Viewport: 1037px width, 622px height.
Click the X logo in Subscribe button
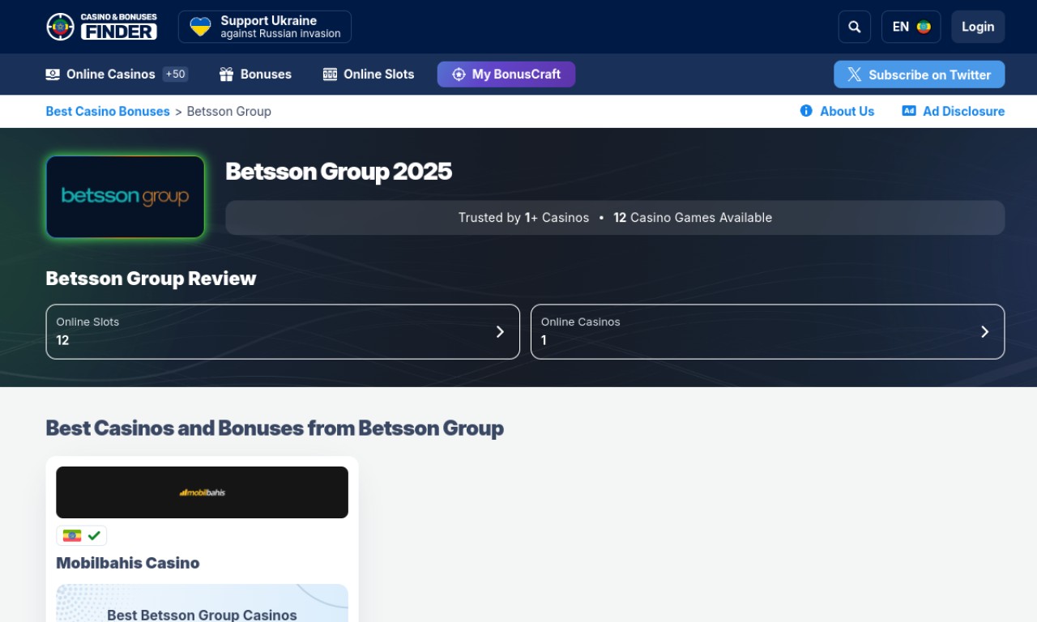point(854,75)
